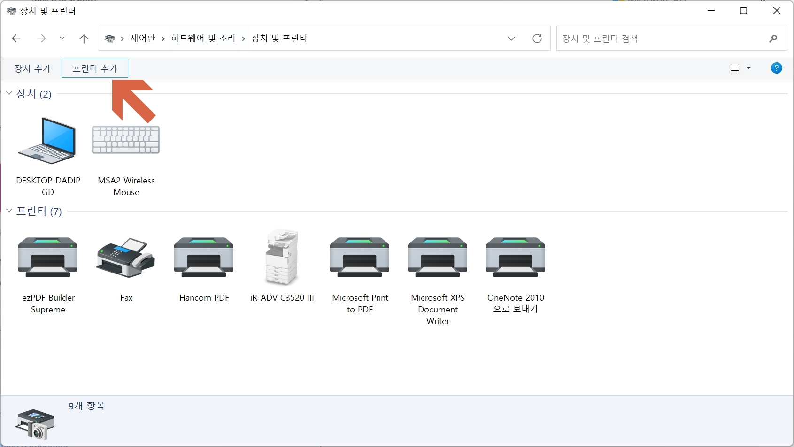Open chevron menu after 제어판 breadcrumb
This screenshot has width=794, height=447.
pos(163,38)
